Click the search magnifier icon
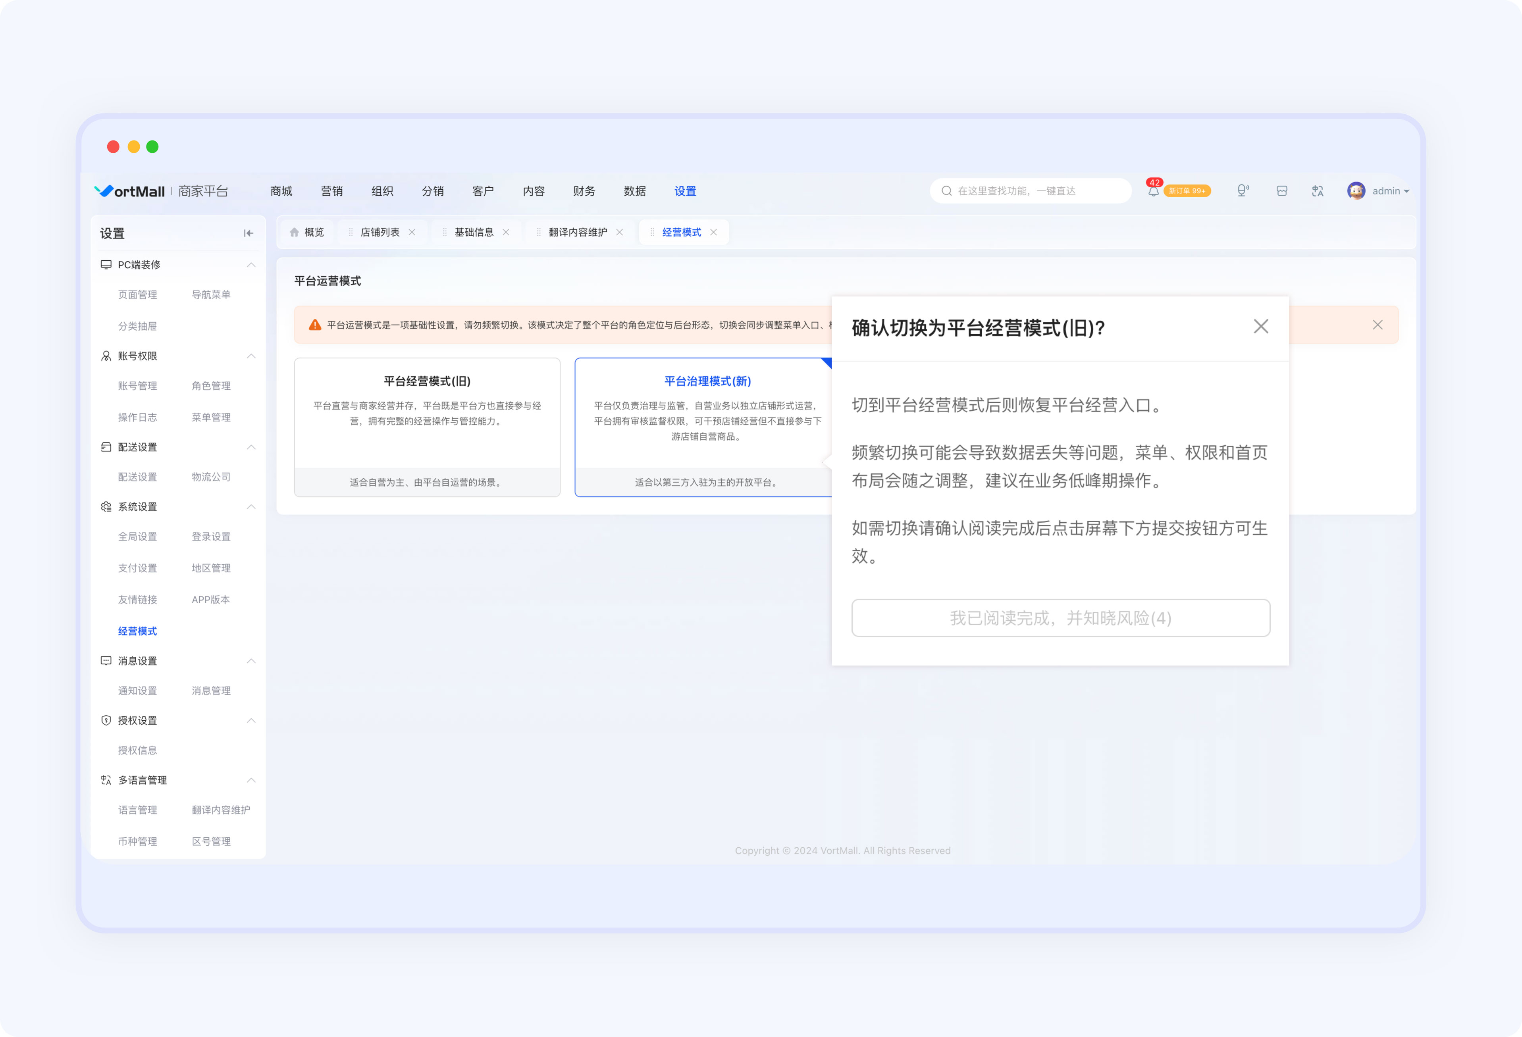Viewport: 1522px width, 1037px height. tap(946, 190)
